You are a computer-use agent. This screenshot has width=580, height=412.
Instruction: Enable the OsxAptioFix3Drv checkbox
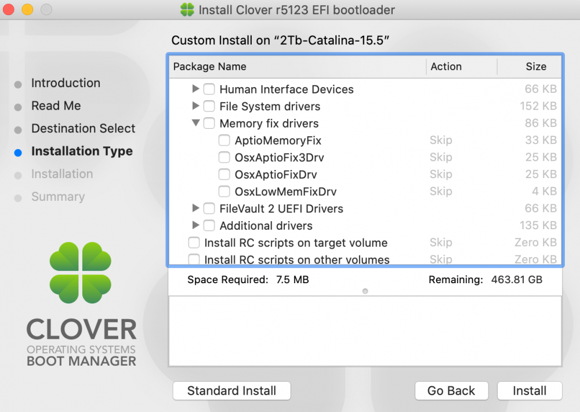pos(224,157)
